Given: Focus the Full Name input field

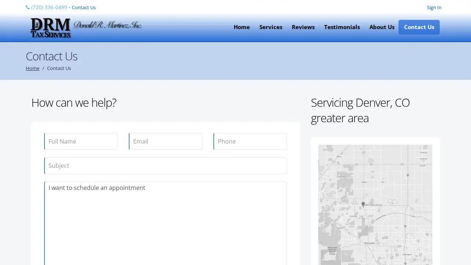Looking at the screenshot, I should (x=81, y=141).
